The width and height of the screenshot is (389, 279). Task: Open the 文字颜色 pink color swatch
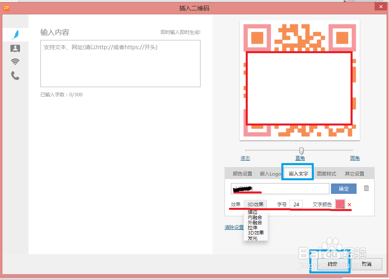tap(340, 204)
